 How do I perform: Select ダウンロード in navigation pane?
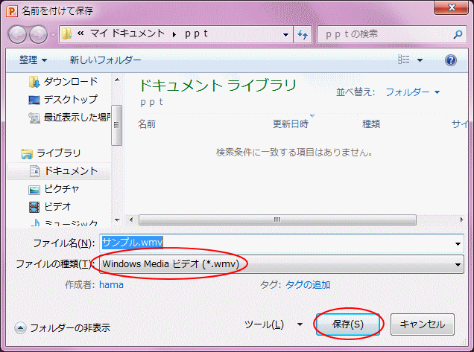tap(71, 82)
